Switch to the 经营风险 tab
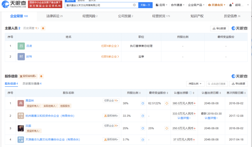The image size is (252, 147). click(x=90, y=16)
